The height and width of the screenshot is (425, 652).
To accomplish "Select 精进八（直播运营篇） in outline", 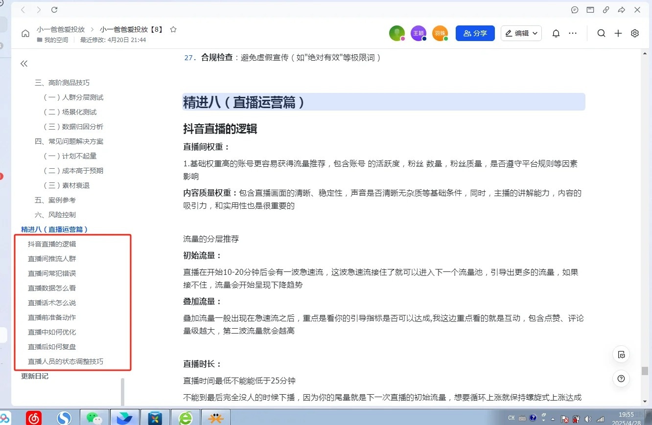I will 54,229.
